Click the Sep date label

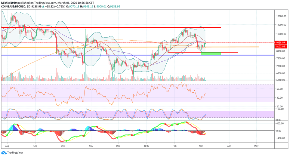(x=35, y=146)
